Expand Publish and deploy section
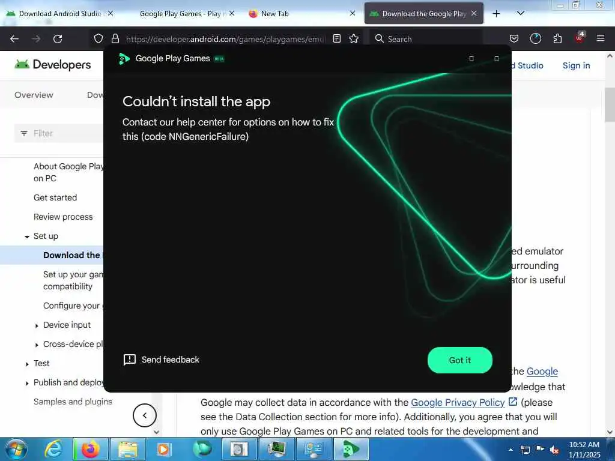Screen dimensions: 615x461 click(x=26, y=383)
